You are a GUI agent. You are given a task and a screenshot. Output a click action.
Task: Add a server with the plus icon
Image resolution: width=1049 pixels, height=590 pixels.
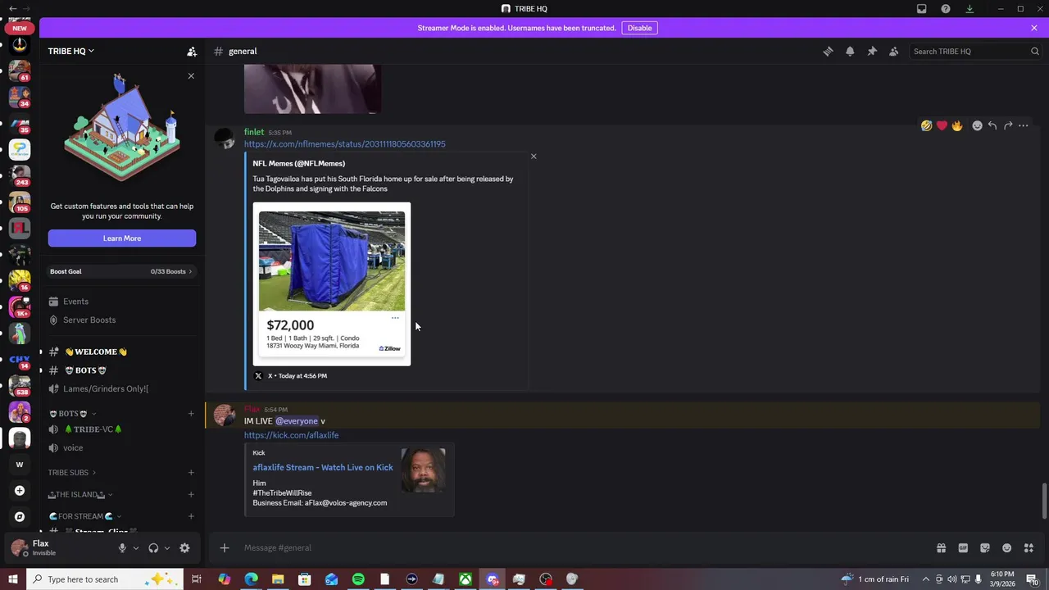click(20, 491)
